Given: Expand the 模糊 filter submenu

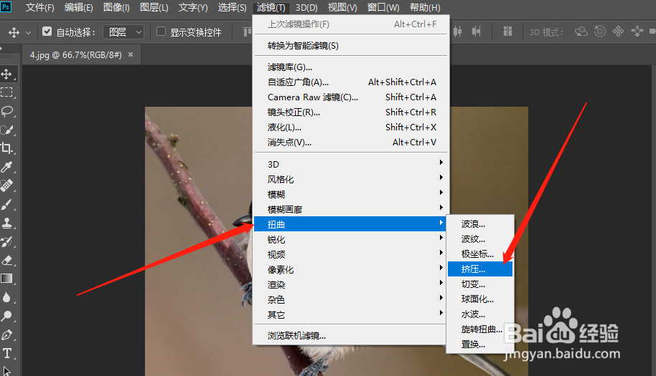Looking at the screenshot, I should [350, 194].
